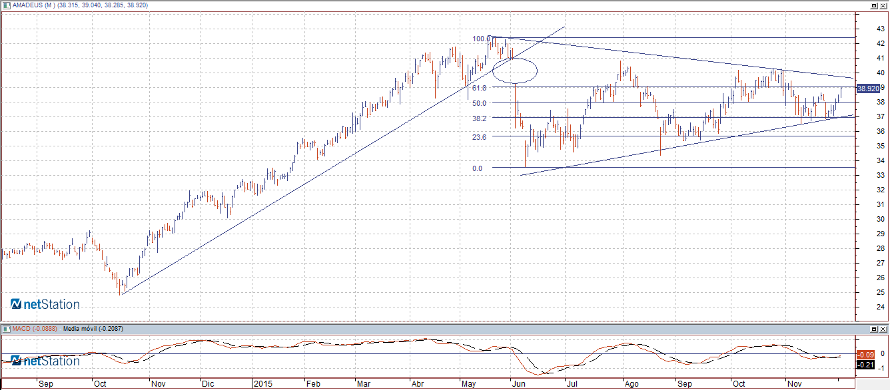The image size is (890, 390).
Task: Click the Feb month label on time axis
Action: 312,384
